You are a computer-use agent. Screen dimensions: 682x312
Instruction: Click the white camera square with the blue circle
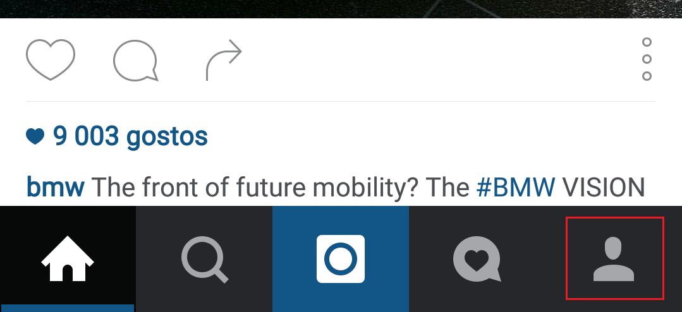point(341,259)
